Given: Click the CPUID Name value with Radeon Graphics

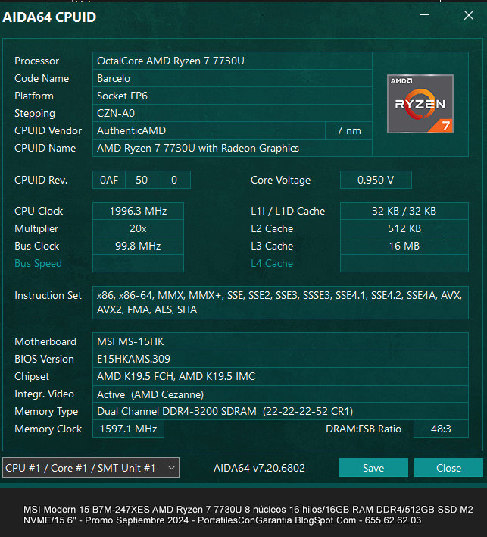Looking at the screenshot, I should click(233, 149).
